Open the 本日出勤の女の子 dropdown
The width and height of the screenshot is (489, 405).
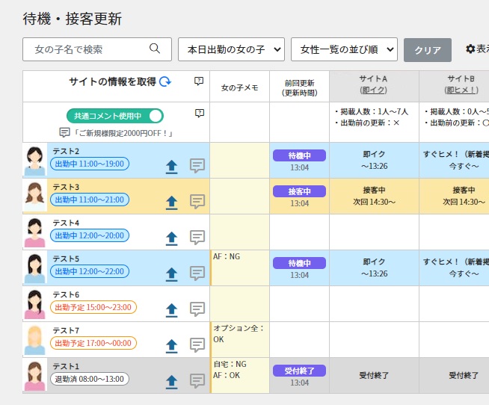pos(231,49)
